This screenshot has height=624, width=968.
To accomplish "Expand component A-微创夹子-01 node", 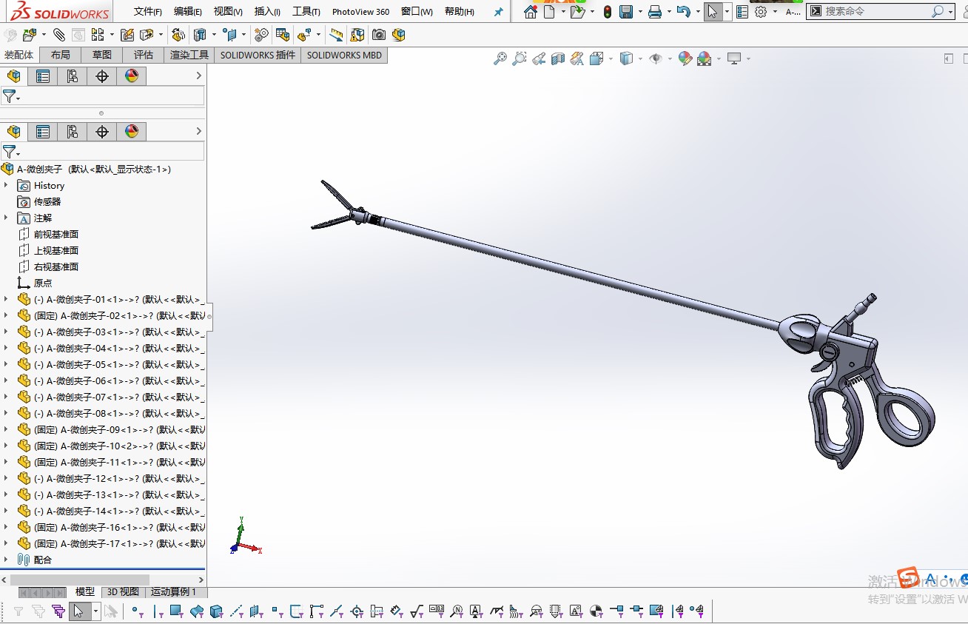I will pos(6,299).
